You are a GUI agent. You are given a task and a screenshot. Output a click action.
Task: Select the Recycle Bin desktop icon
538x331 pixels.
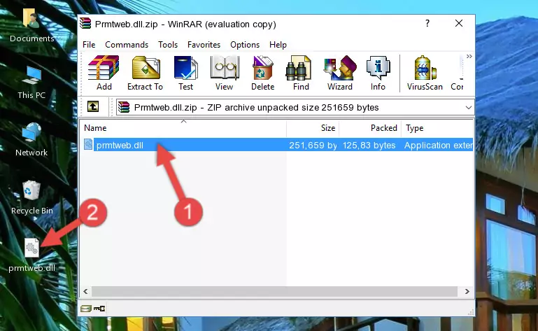pyautogui.click(x=32, y=197)
